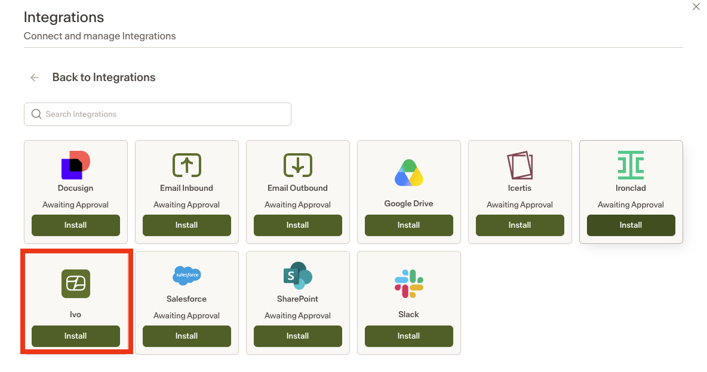
Task: Install the Email Inbound integration
Action: click(187, 225)
